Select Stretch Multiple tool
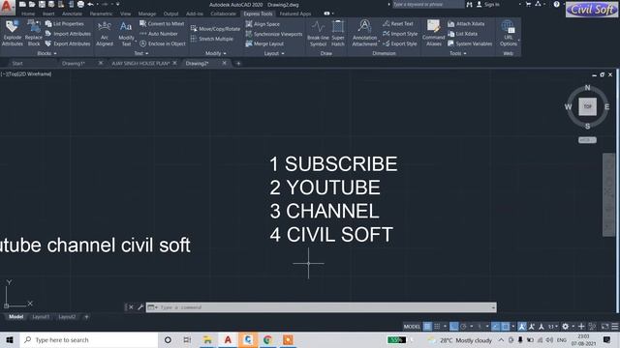 coord(211,39)
